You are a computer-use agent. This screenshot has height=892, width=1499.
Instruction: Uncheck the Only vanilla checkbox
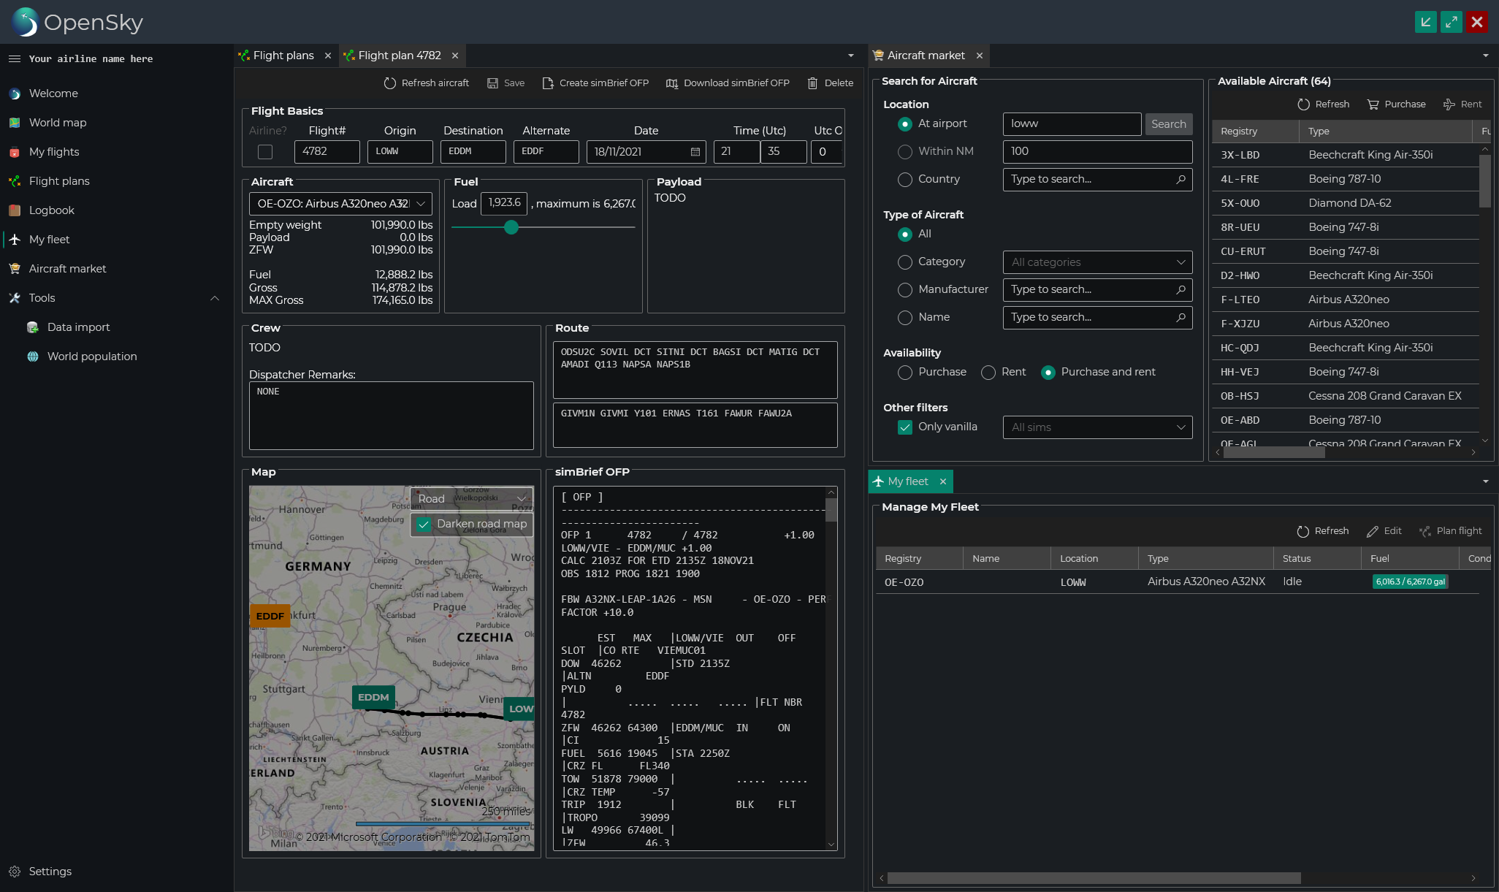point(905,427)
